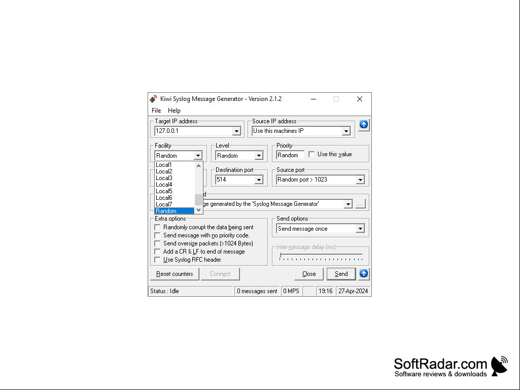Click the Target IP address field 127.0.0.1
This screenshot has height=390, width=520.
click(193, 131)
